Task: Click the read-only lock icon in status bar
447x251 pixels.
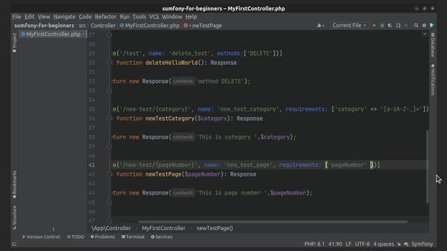Action: click(399, 244)
